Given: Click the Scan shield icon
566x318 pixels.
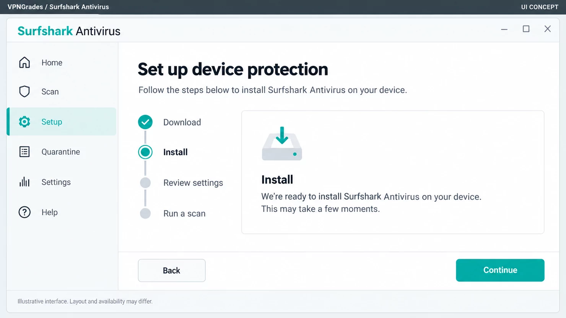Looking at the screenshot, I should (24, 91).
